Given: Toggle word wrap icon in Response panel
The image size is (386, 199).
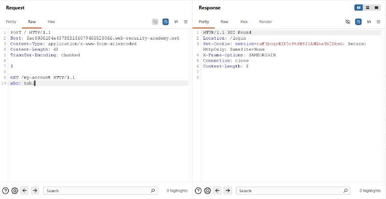Looking at the screenshot, I should 358,22.
